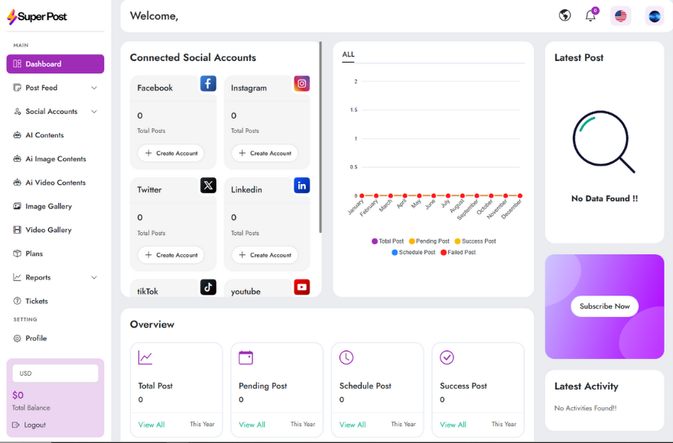Toggle Schedule Post legend in chart

point(413,252)
